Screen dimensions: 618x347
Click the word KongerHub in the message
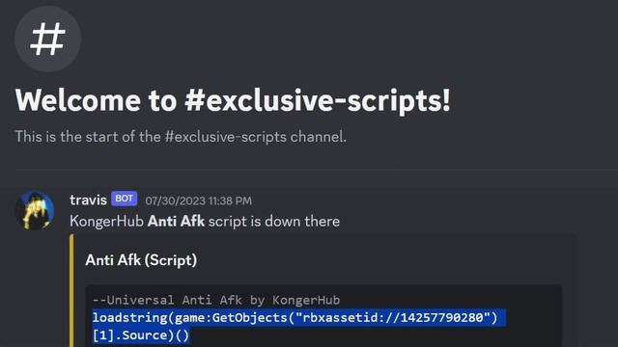pos(106,222)
